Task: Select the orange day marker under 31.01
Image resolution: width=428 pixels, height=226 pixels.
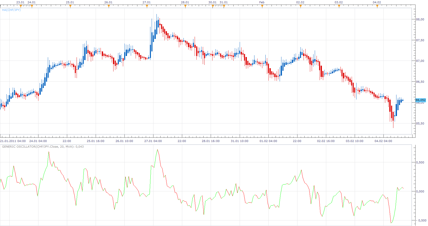Action: pos(224,6)
